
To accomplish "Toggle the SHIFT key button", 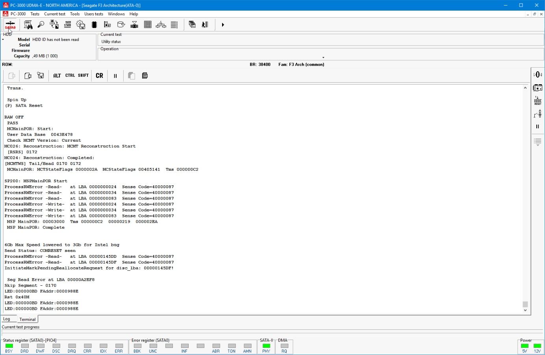I will pos(83,76).
